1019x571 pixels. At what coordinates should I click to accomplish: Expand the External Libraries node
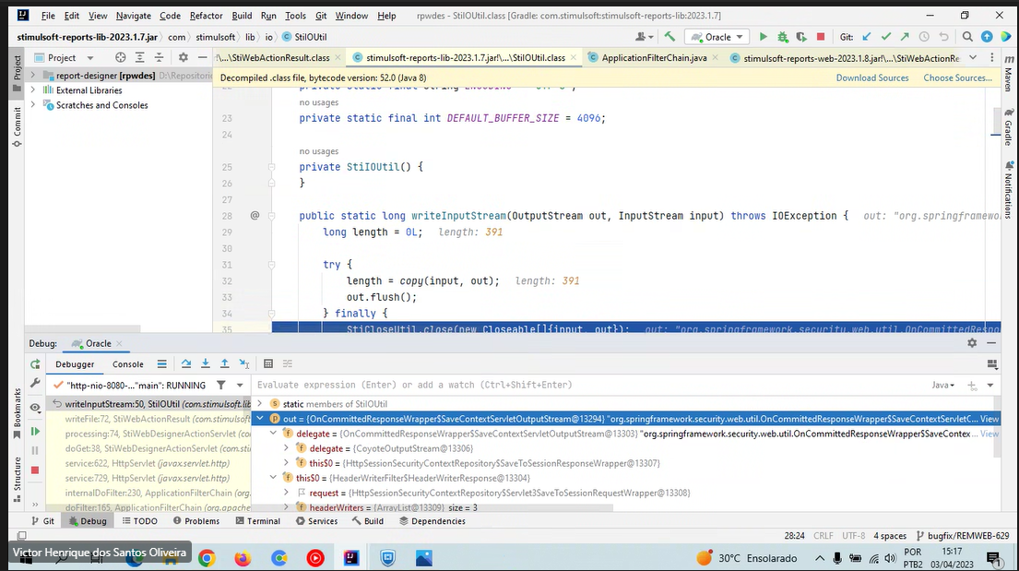[x=33, y=90]
